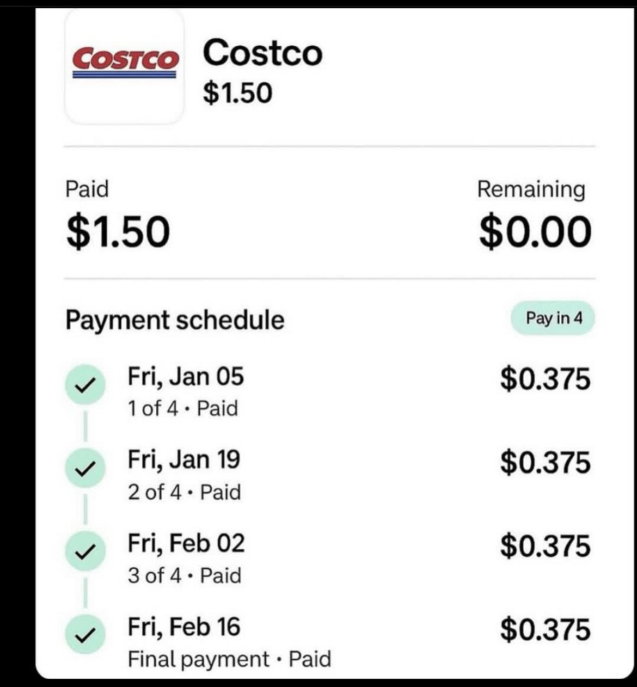This screenshot has height=687, width=637.
Task: Click the Jan 19 payment checkmark icon
Action: point(84,469)
